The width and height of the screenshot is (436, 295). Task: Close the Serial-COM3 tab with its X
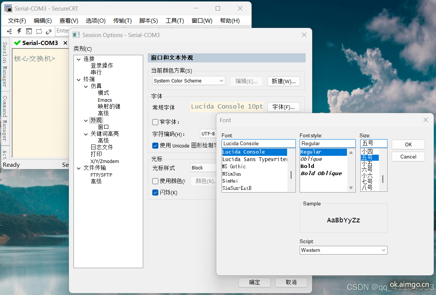tap(65, 43)
